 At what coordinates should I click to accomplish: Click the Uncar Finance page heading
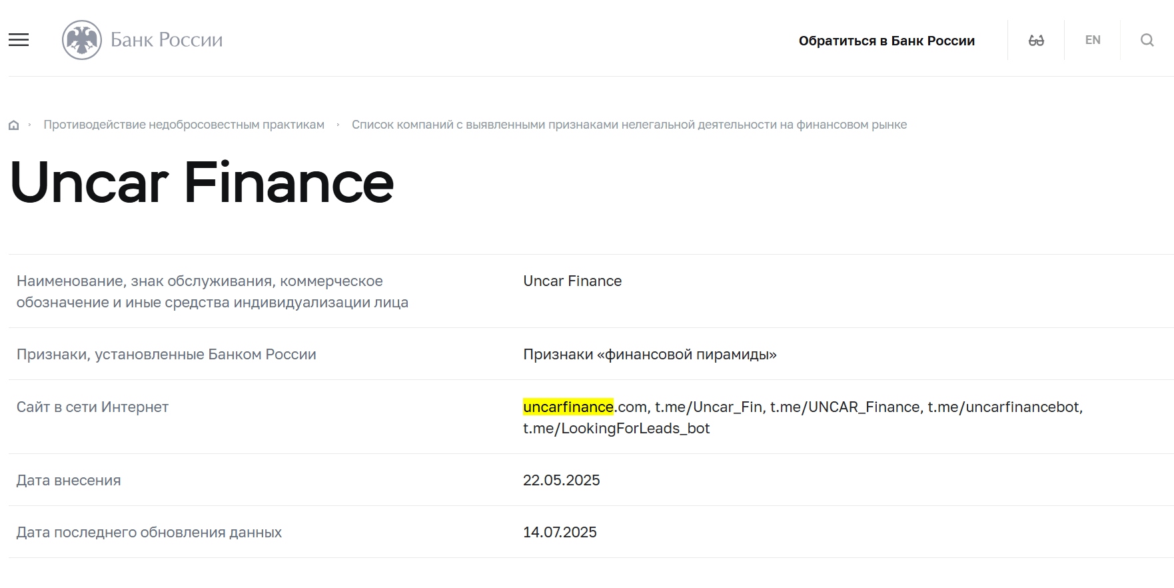[x=203, y=183]
